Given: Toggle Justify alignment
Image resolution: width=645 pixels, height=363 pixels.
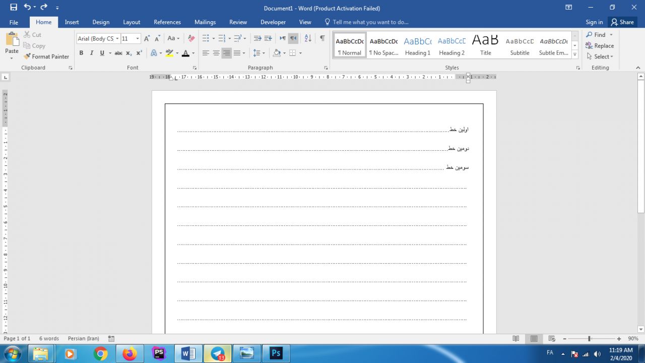Looking at the screenshot, I should pos(237,53).
